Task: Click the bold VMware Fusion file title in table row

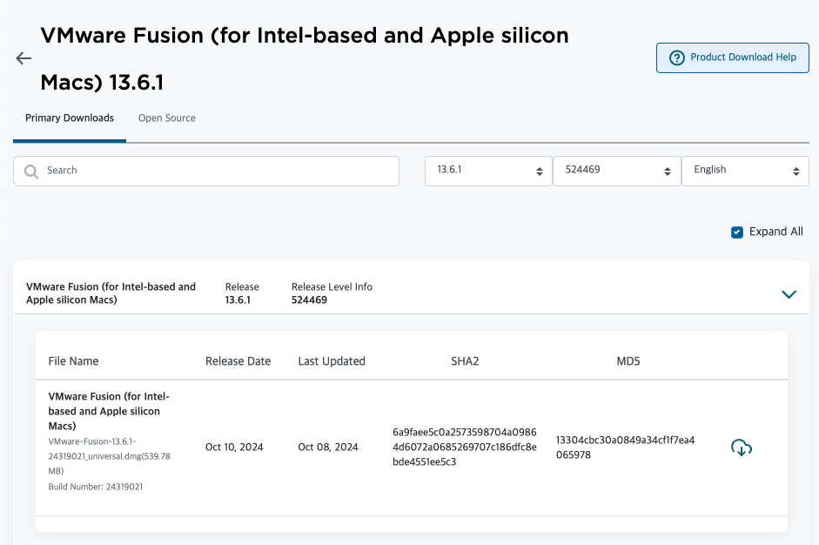Action: click(x=109, y=411)
